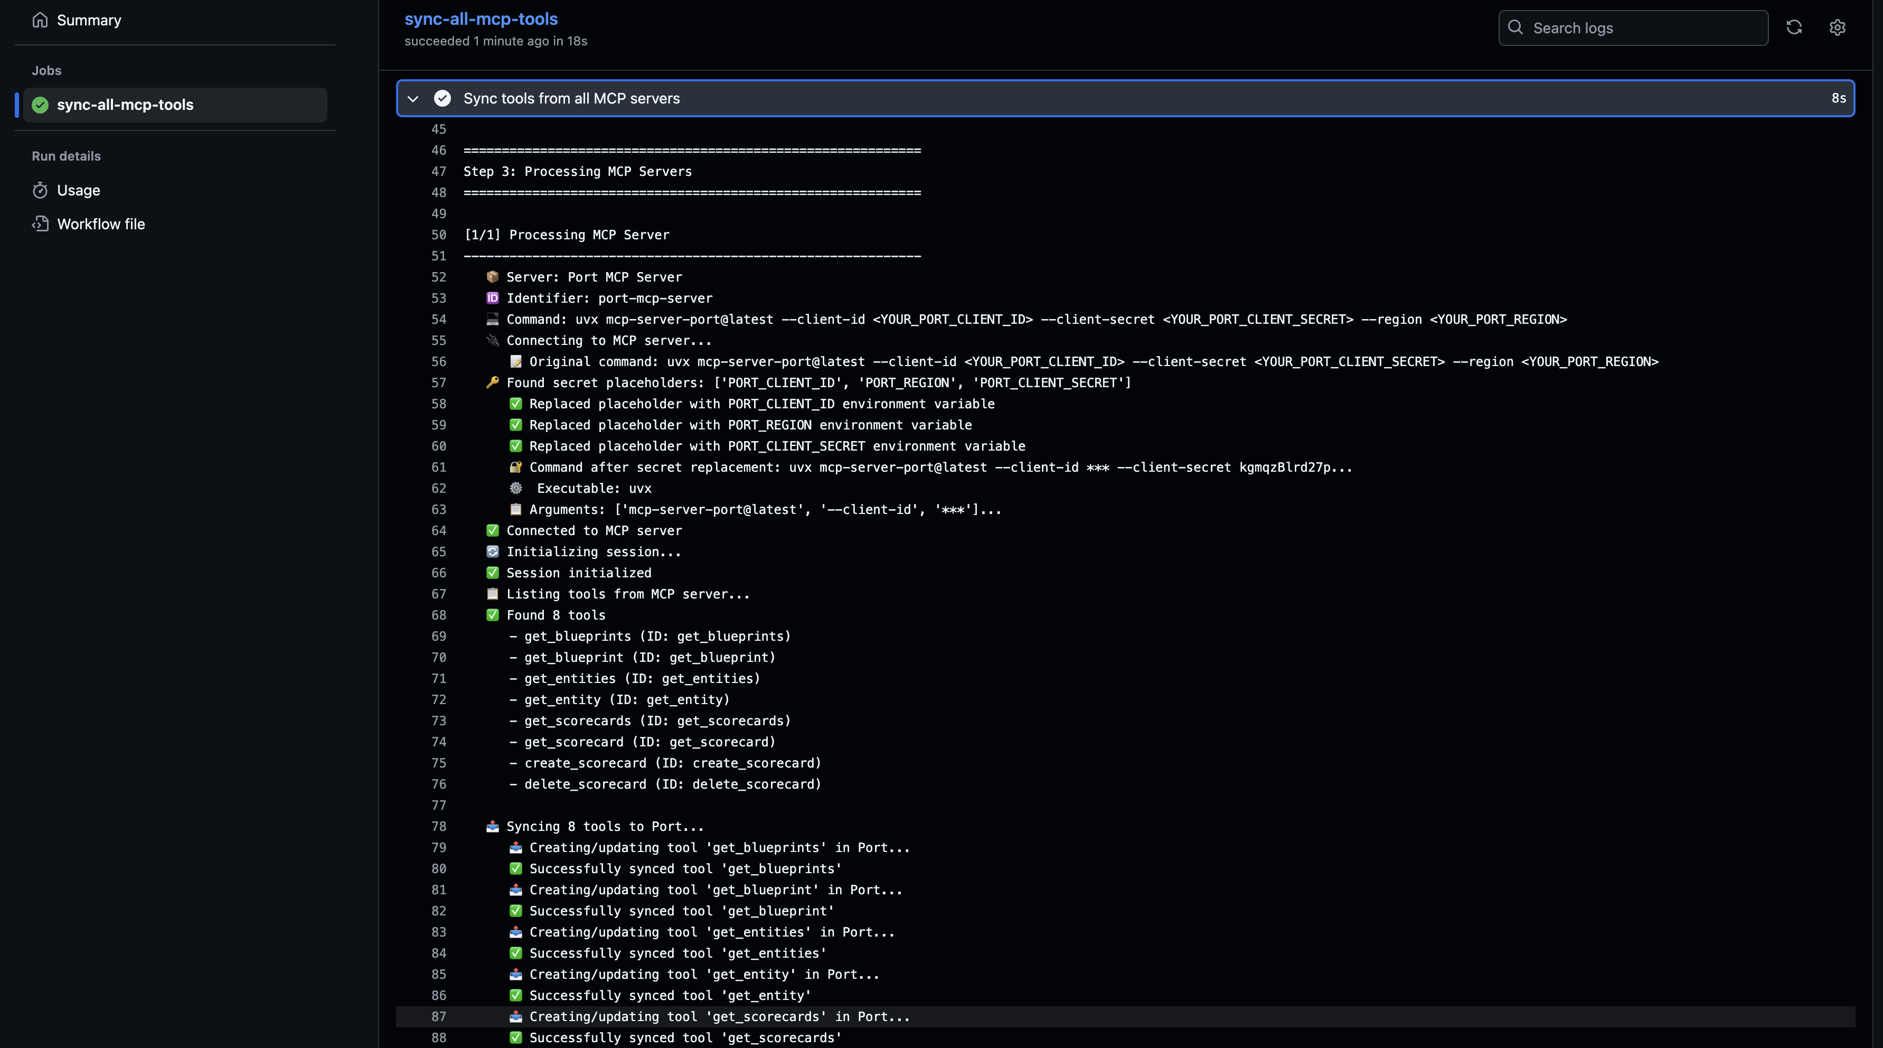Click the magnifier icon in search box
Image resolution: width=1883 pixels, height=1048 pixels.
tap(1516, 28)
